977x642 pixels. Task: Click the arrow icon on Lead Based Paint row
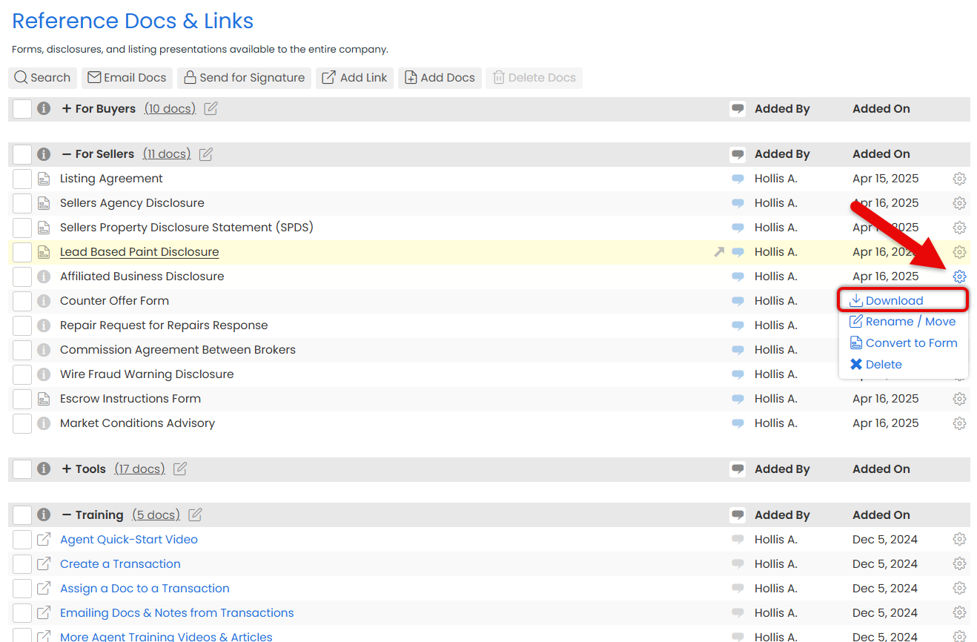[719, 252]
